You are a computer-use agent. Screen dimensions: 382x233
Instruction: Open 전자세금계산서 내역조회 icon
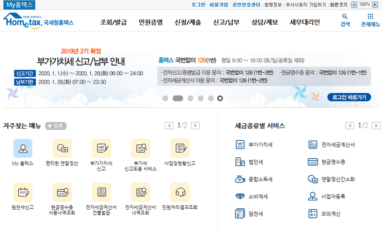coord(140,192)
